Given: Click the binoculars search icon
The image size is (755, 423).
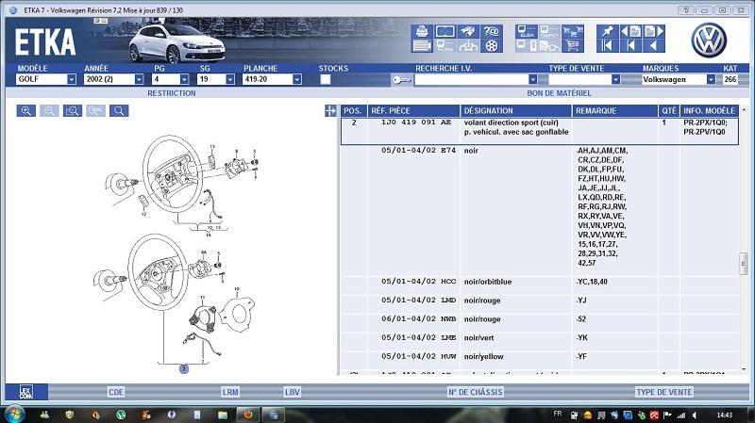Looking at the screenshot, I should [x=468, y=31].
